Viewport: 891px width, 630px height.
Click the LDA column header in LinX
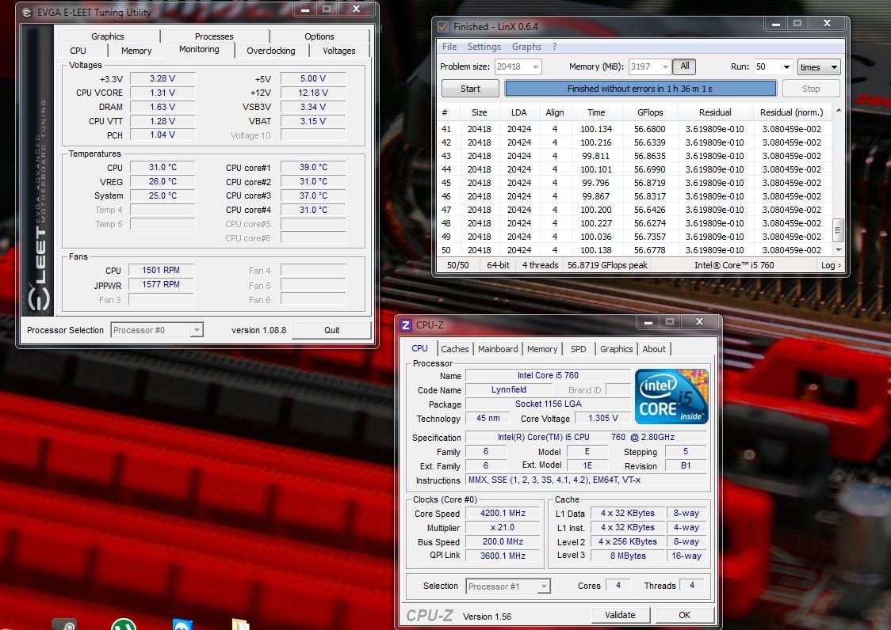[518, 112]
